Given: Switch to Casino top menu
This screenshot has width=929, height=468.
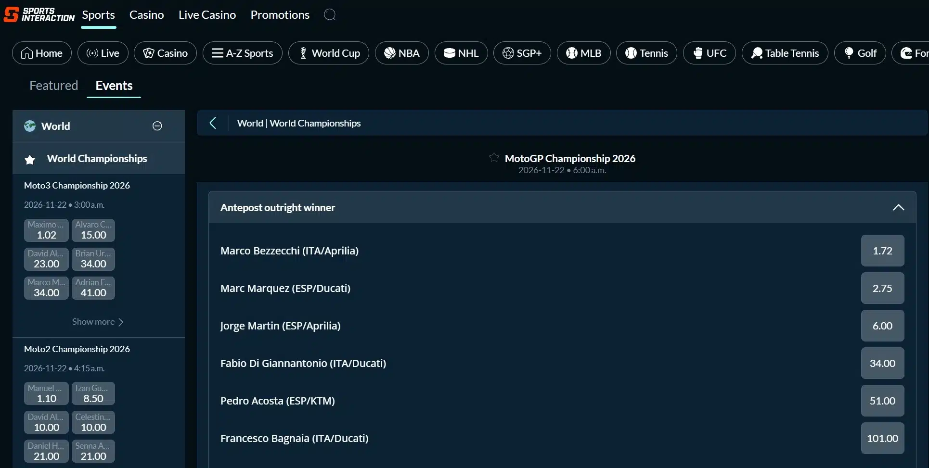Looking at the screenshot, I should (147, 15).
